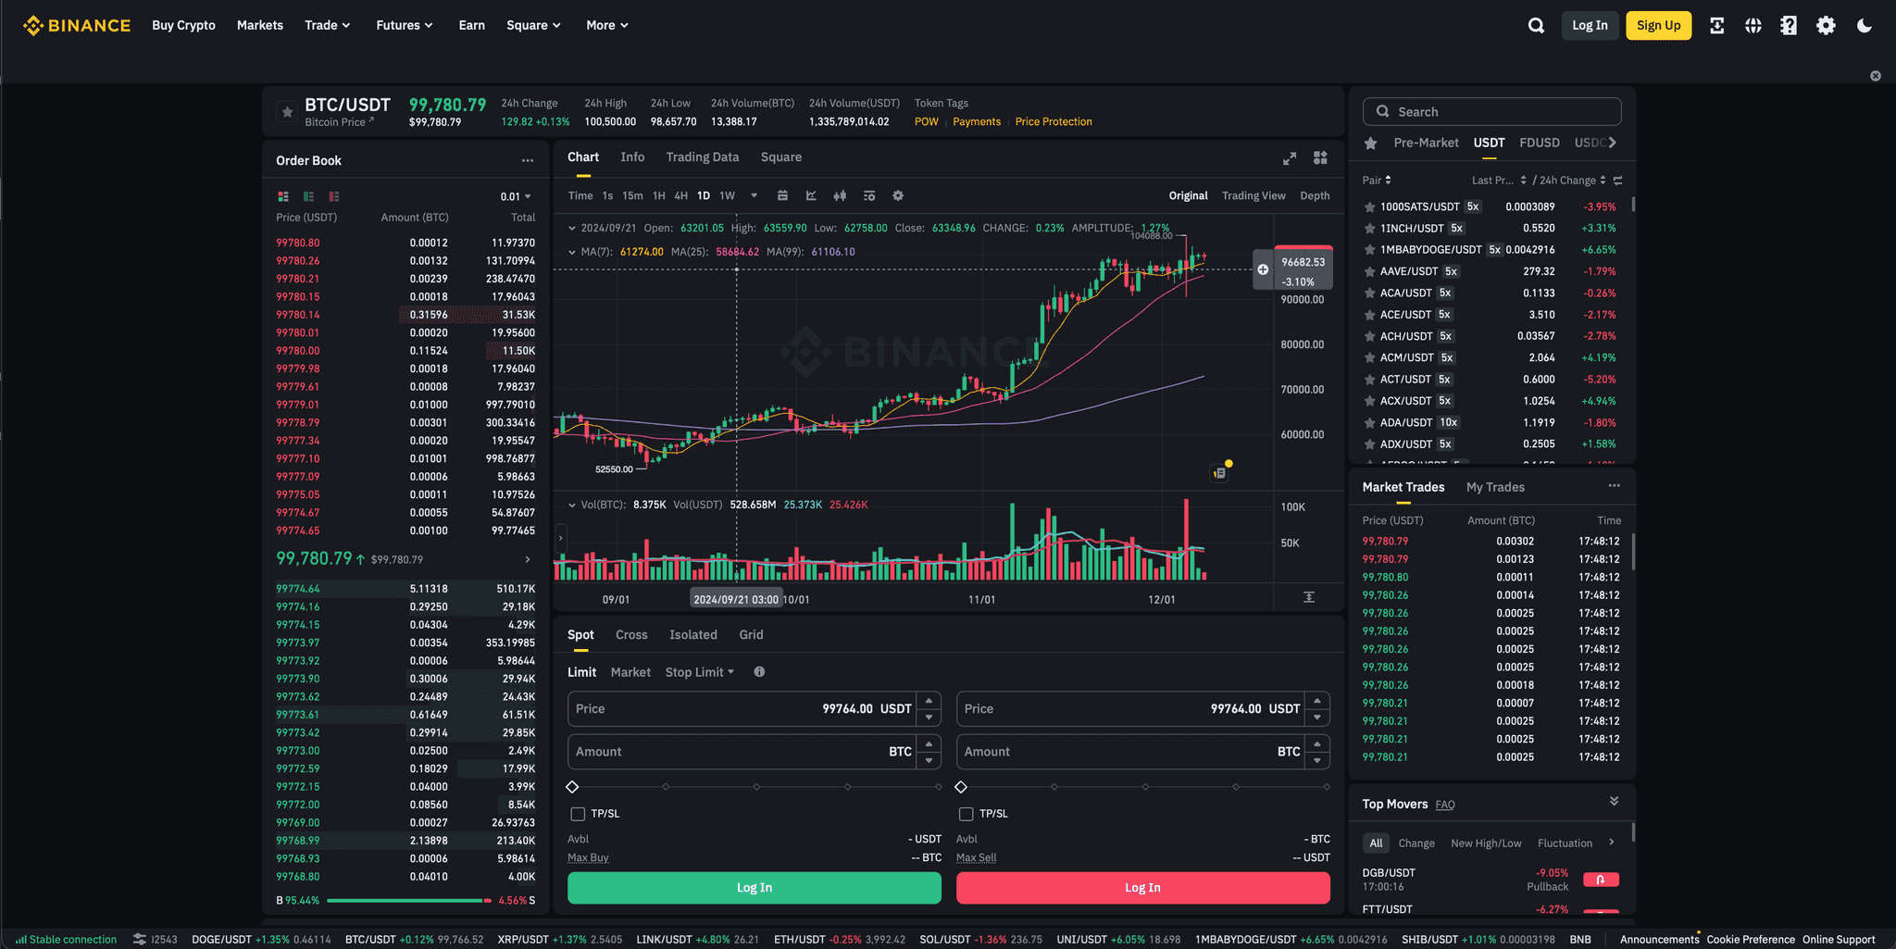
Task: Expand the chart to fullscreen
Action: pyautogui.click(x=1290, y=157)
